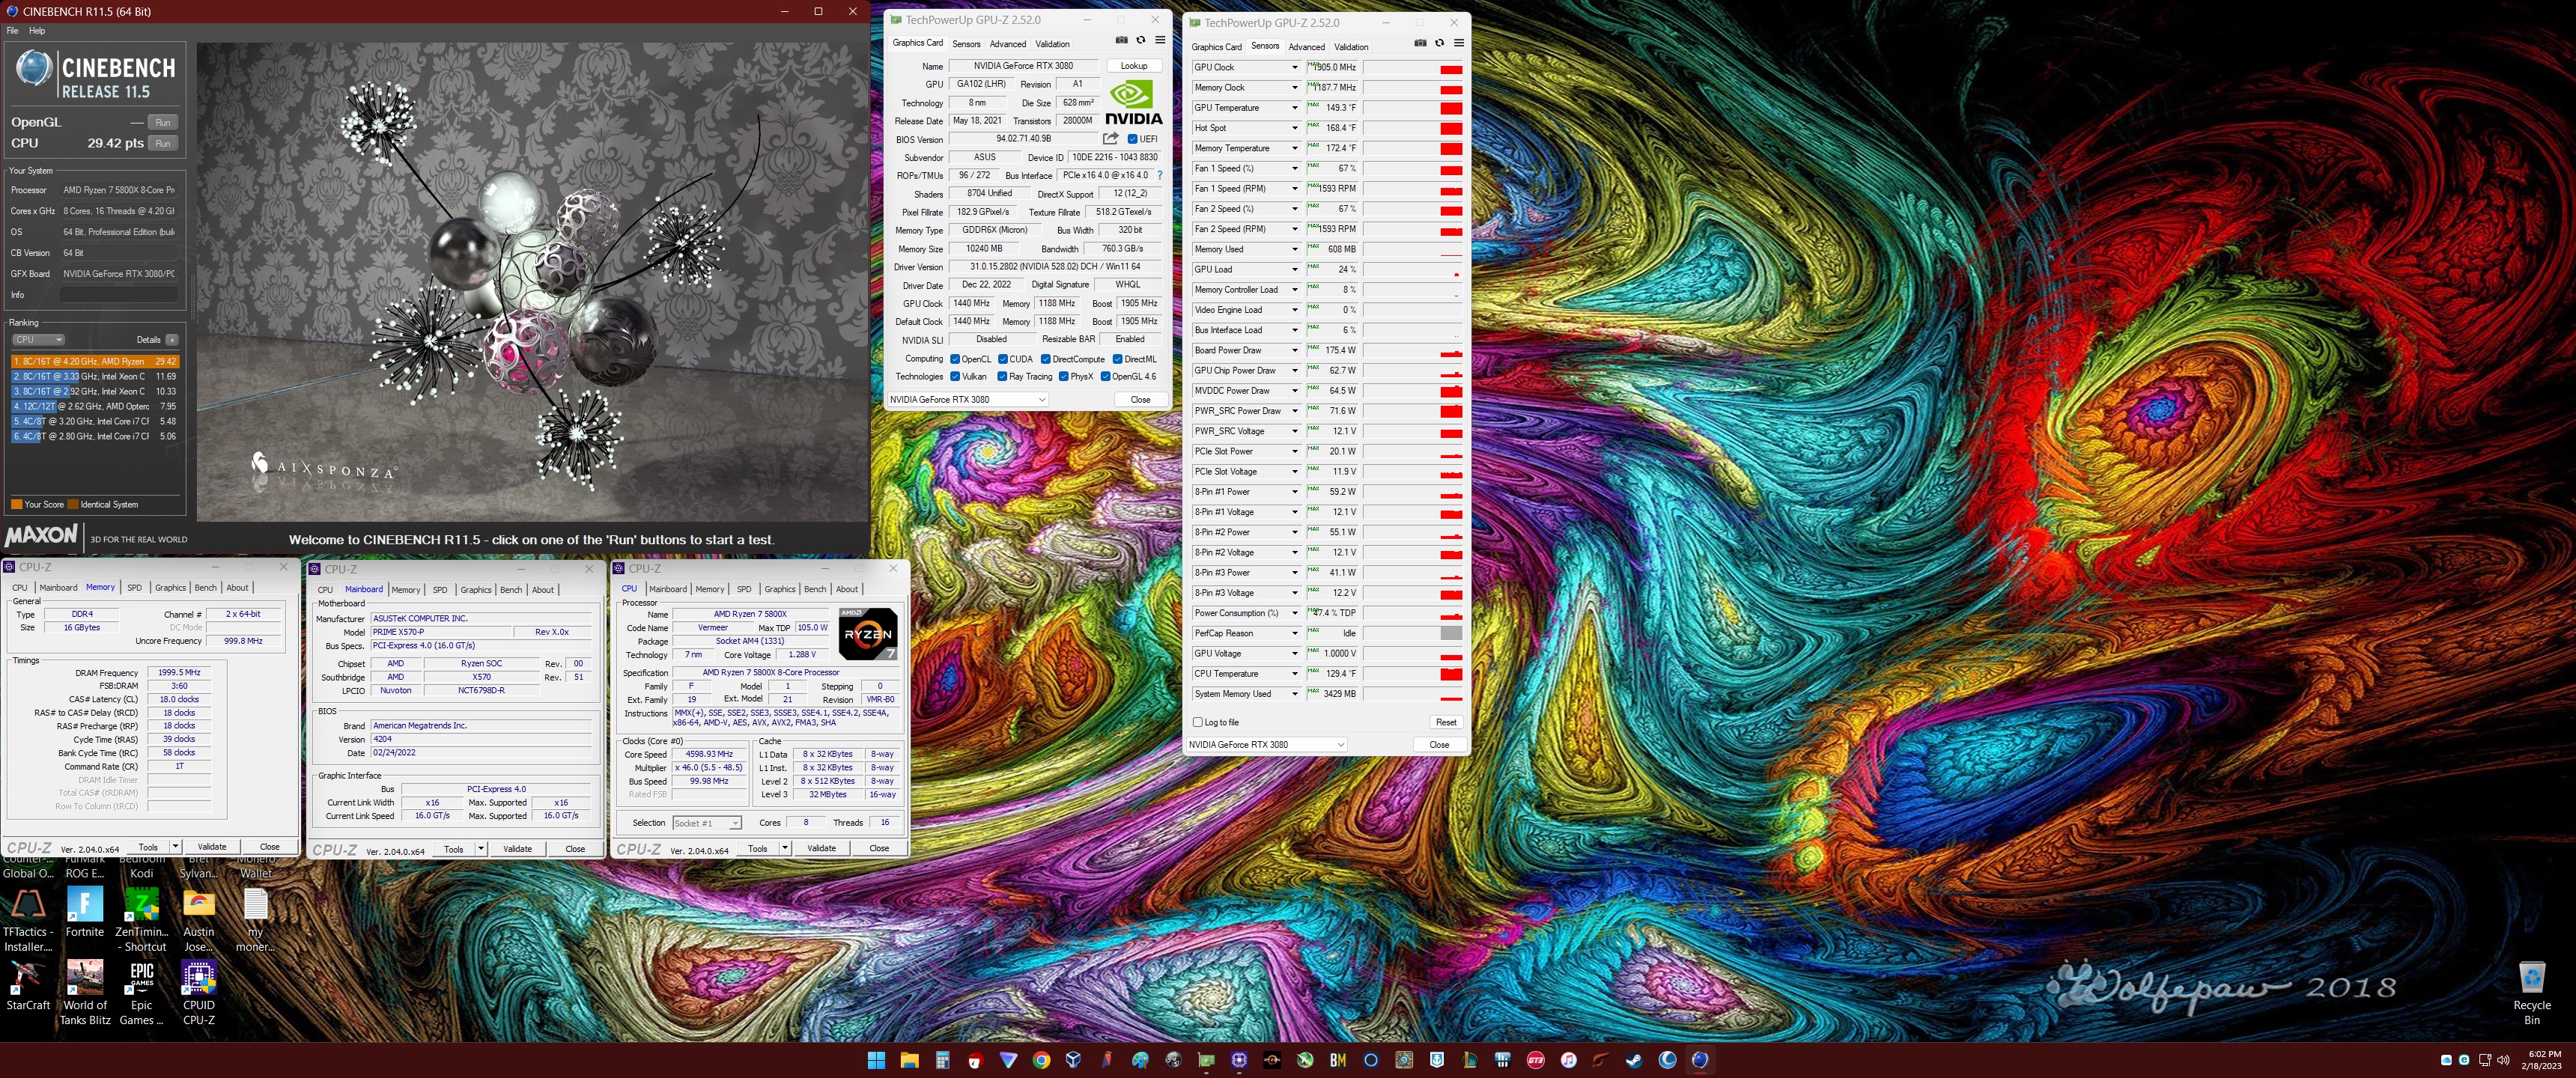Open the GPU Clock sensor dropdown arrow
This screenshot has height=1078, width=2576.
tap(1294, 67)
